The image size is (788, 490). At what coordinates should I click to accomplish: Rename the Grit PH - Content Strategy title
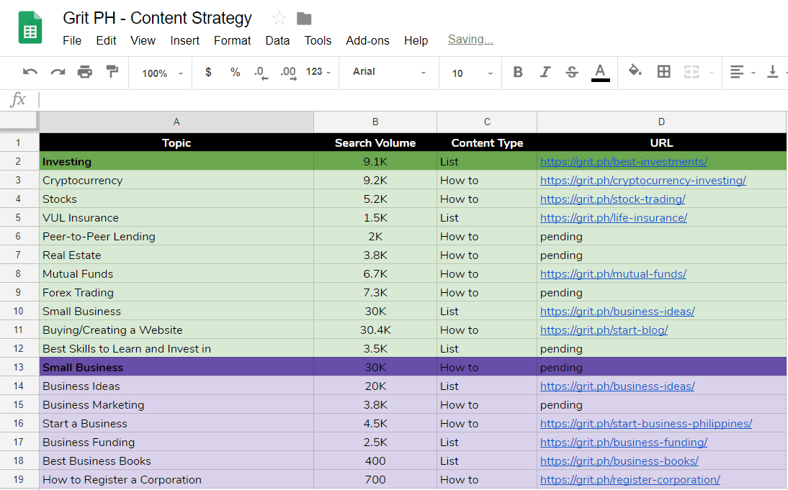157,18
